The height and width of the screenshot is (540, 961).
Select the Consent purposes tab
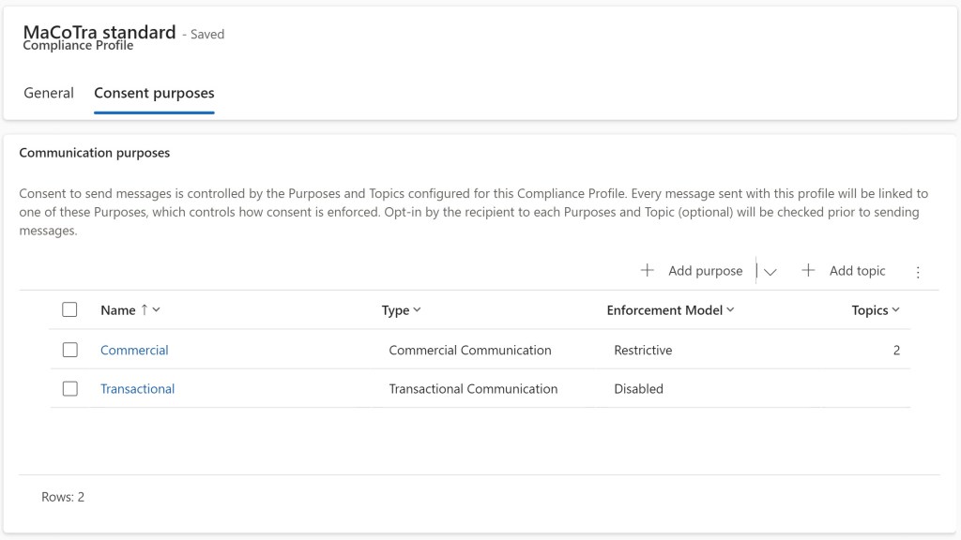154,93
